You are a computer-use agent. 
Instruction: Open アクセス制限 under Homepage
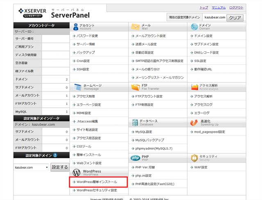coord(86,96)
